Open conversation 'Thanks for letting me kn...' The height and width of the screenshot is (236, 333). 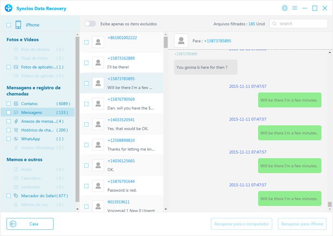[x=121, y=145]
